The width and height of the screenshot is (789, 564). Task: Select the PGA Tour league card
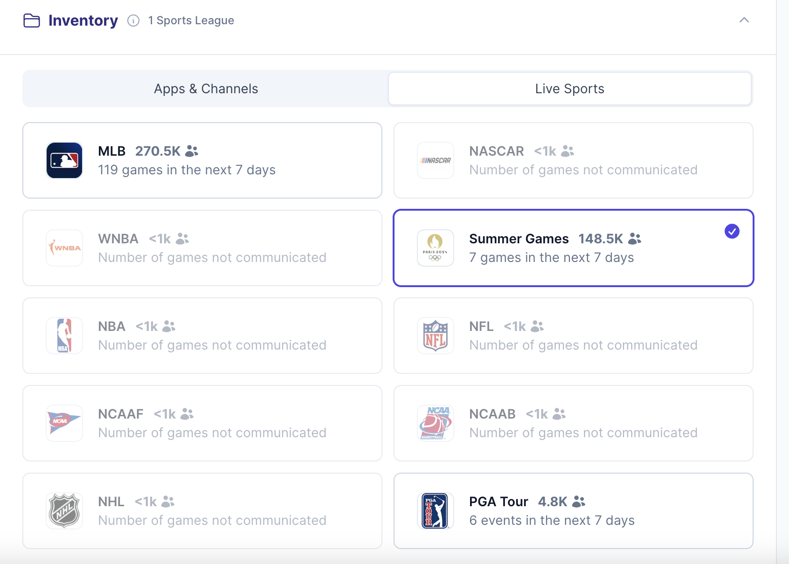574,511
